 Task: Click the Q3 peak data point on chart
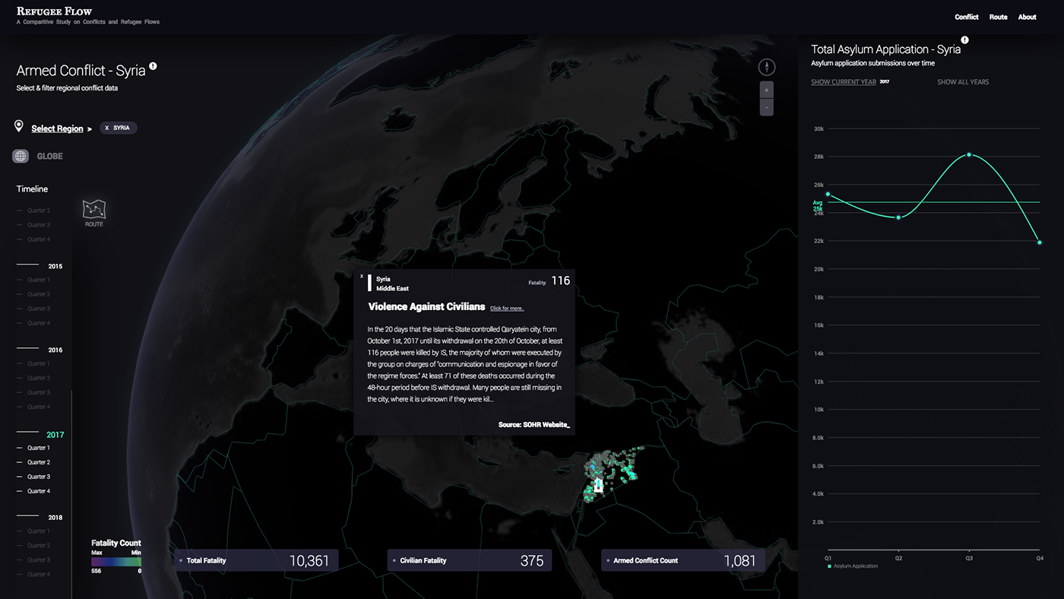coord(969,154)
